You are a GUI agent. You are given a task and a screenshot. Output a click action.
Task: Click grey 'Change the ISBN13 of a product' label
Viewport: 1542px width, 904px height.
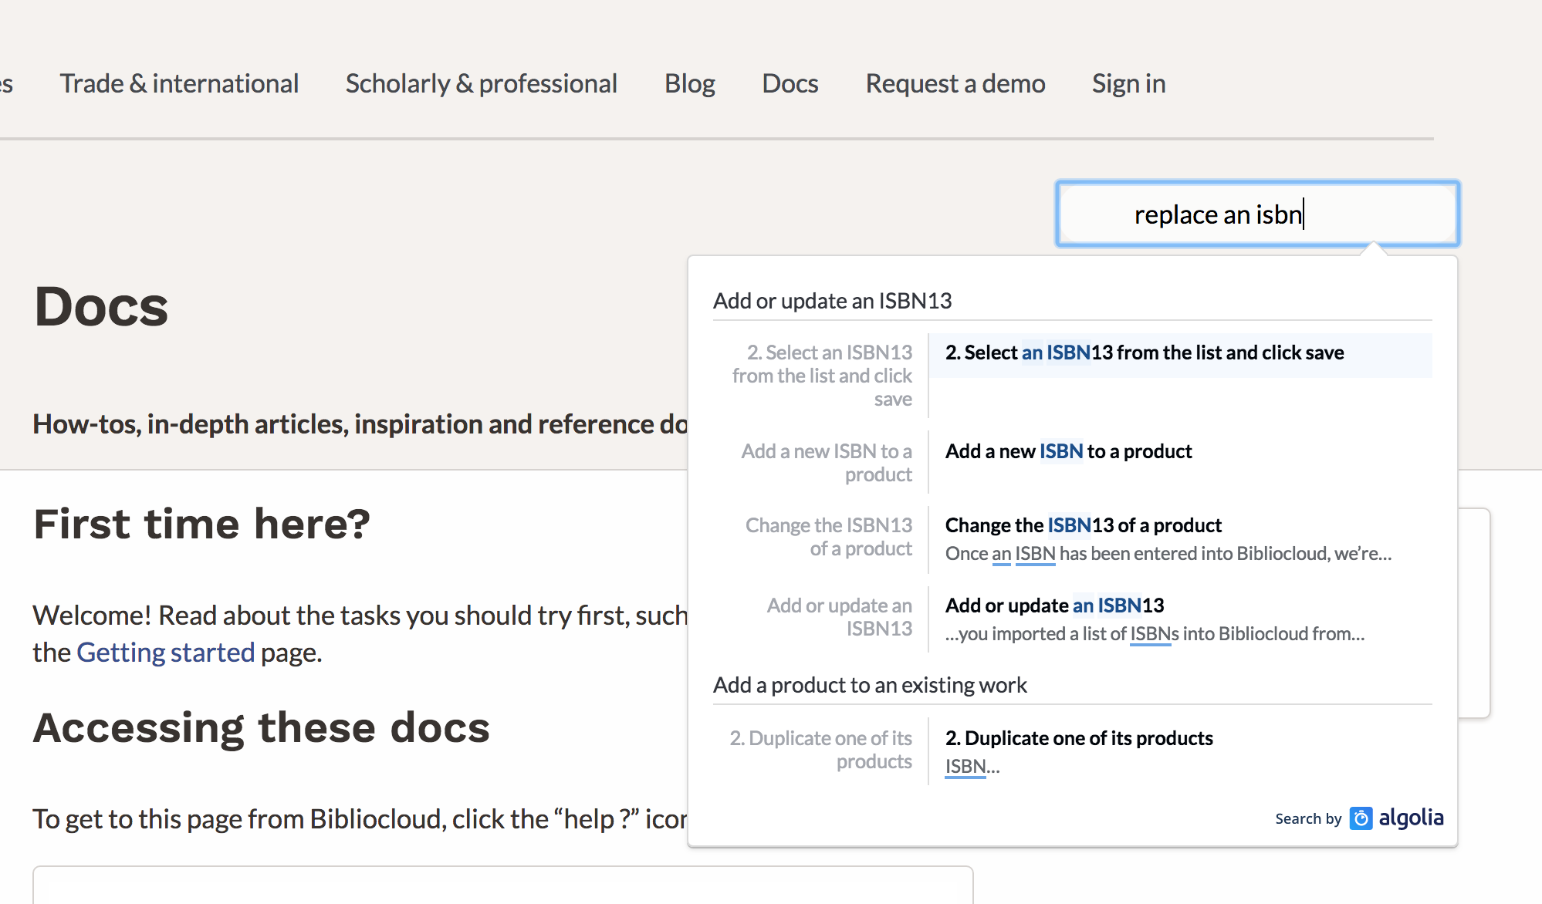(x=828, y=537)
